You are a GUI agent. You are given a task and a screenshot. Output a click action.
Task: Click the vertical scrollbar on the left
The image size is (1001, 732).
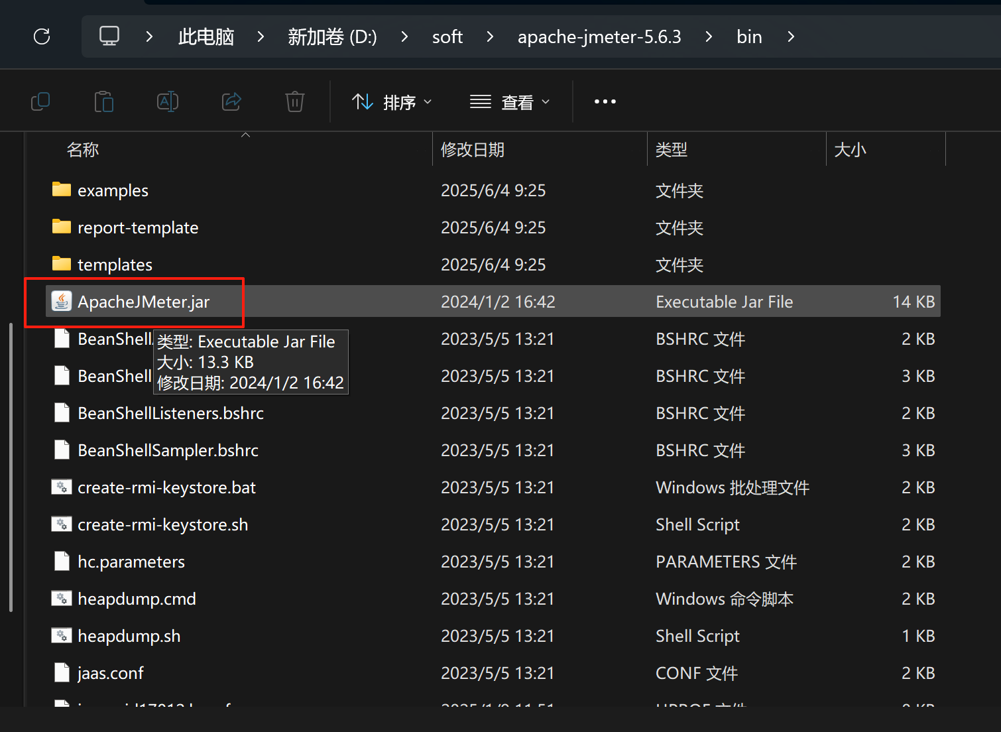[x=11, y=467]
